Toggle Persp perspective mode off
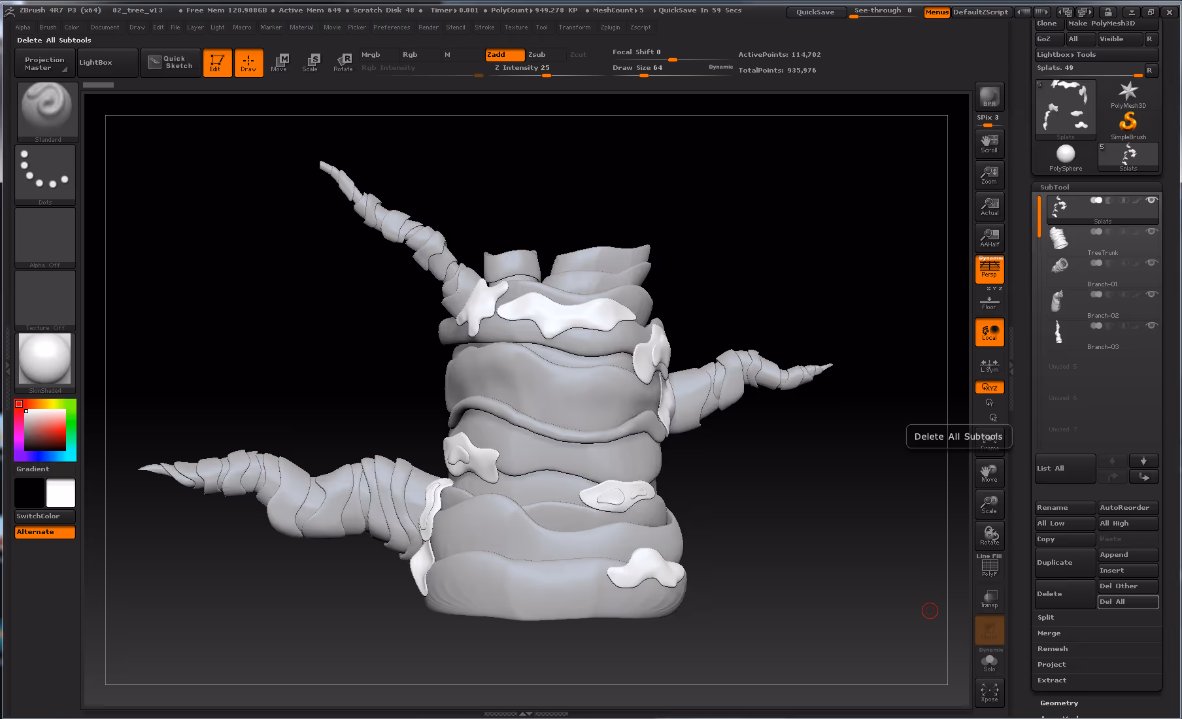The image size is (1182, 719). (x=989, y=269)
